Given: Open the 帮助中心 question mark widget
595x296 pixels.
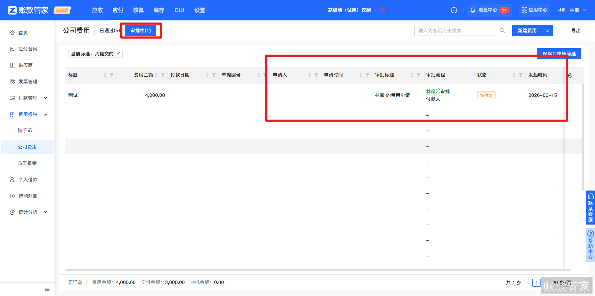Looking at the screenshot, I should click(590, 245).
